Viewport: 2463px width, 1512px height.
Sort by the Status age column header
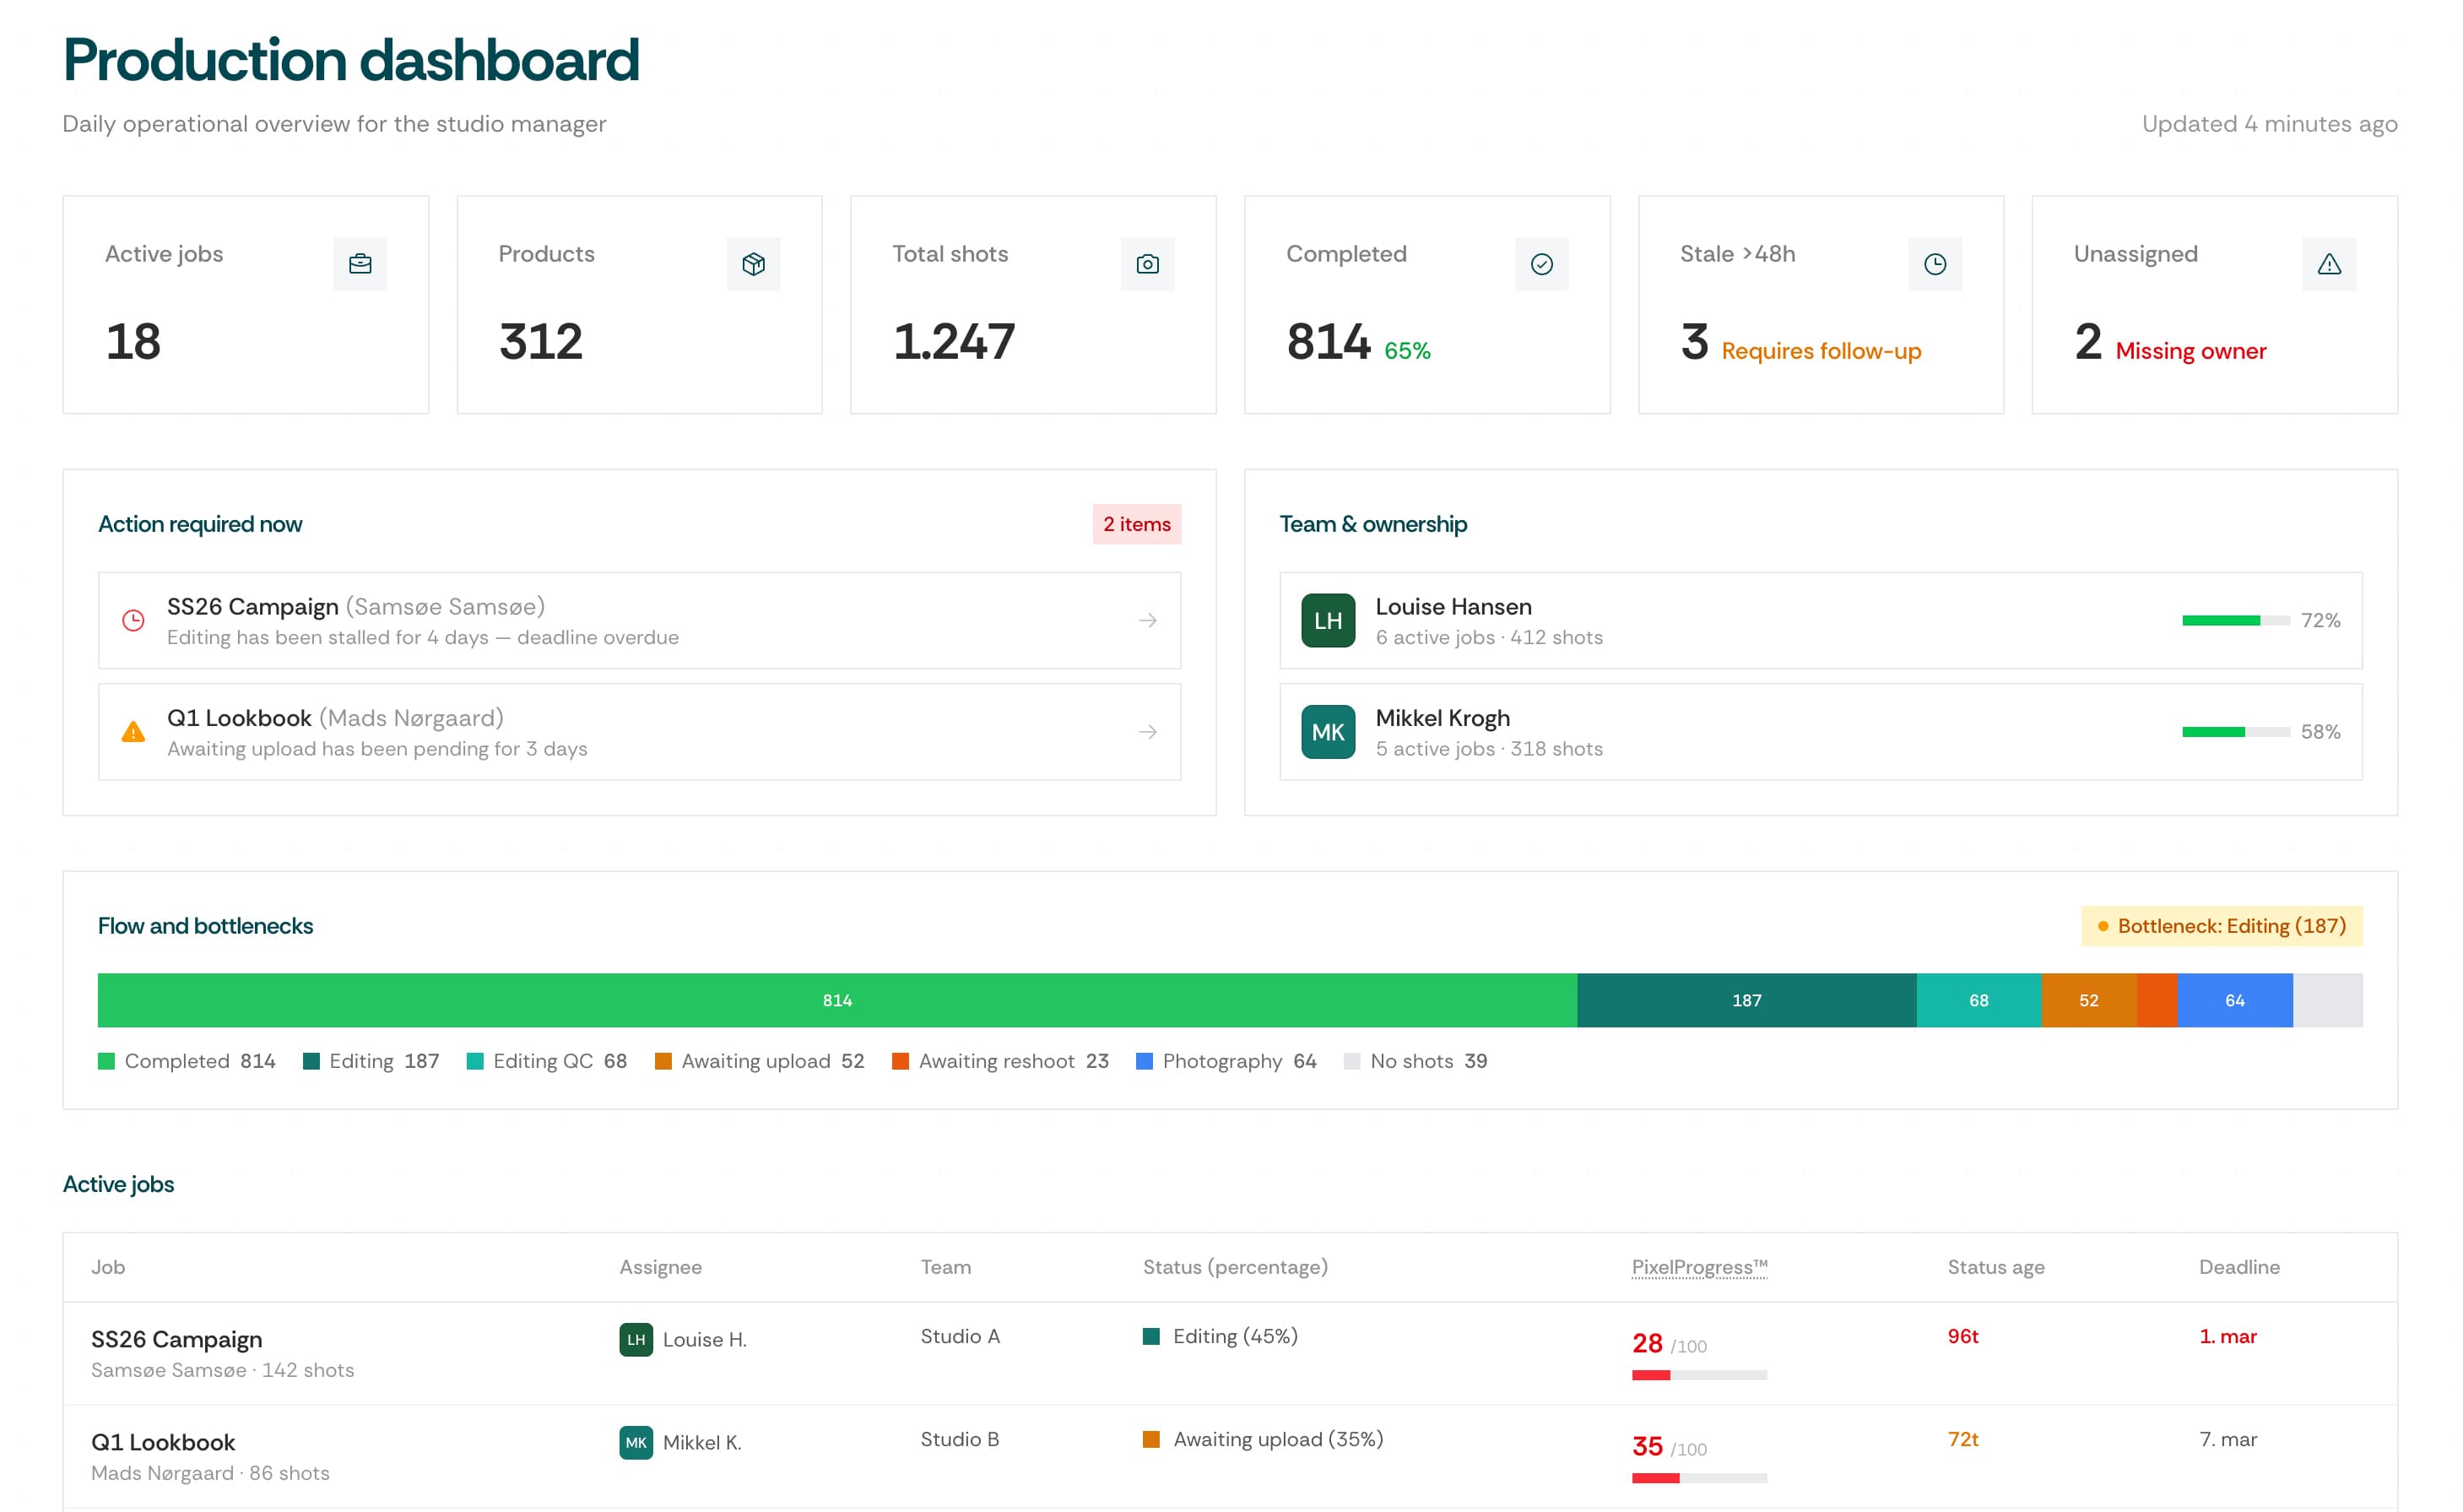(1995, 1267)
